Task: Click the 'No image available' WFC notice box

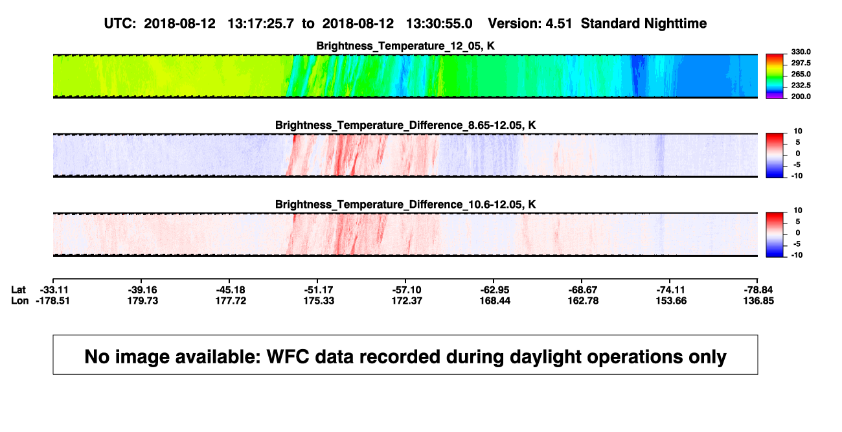Action: 405,354
